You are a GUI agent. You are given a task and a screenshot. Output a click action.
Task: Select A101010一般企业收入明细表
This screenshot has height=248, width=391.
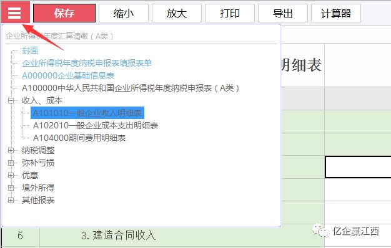[x=87, y=113]
